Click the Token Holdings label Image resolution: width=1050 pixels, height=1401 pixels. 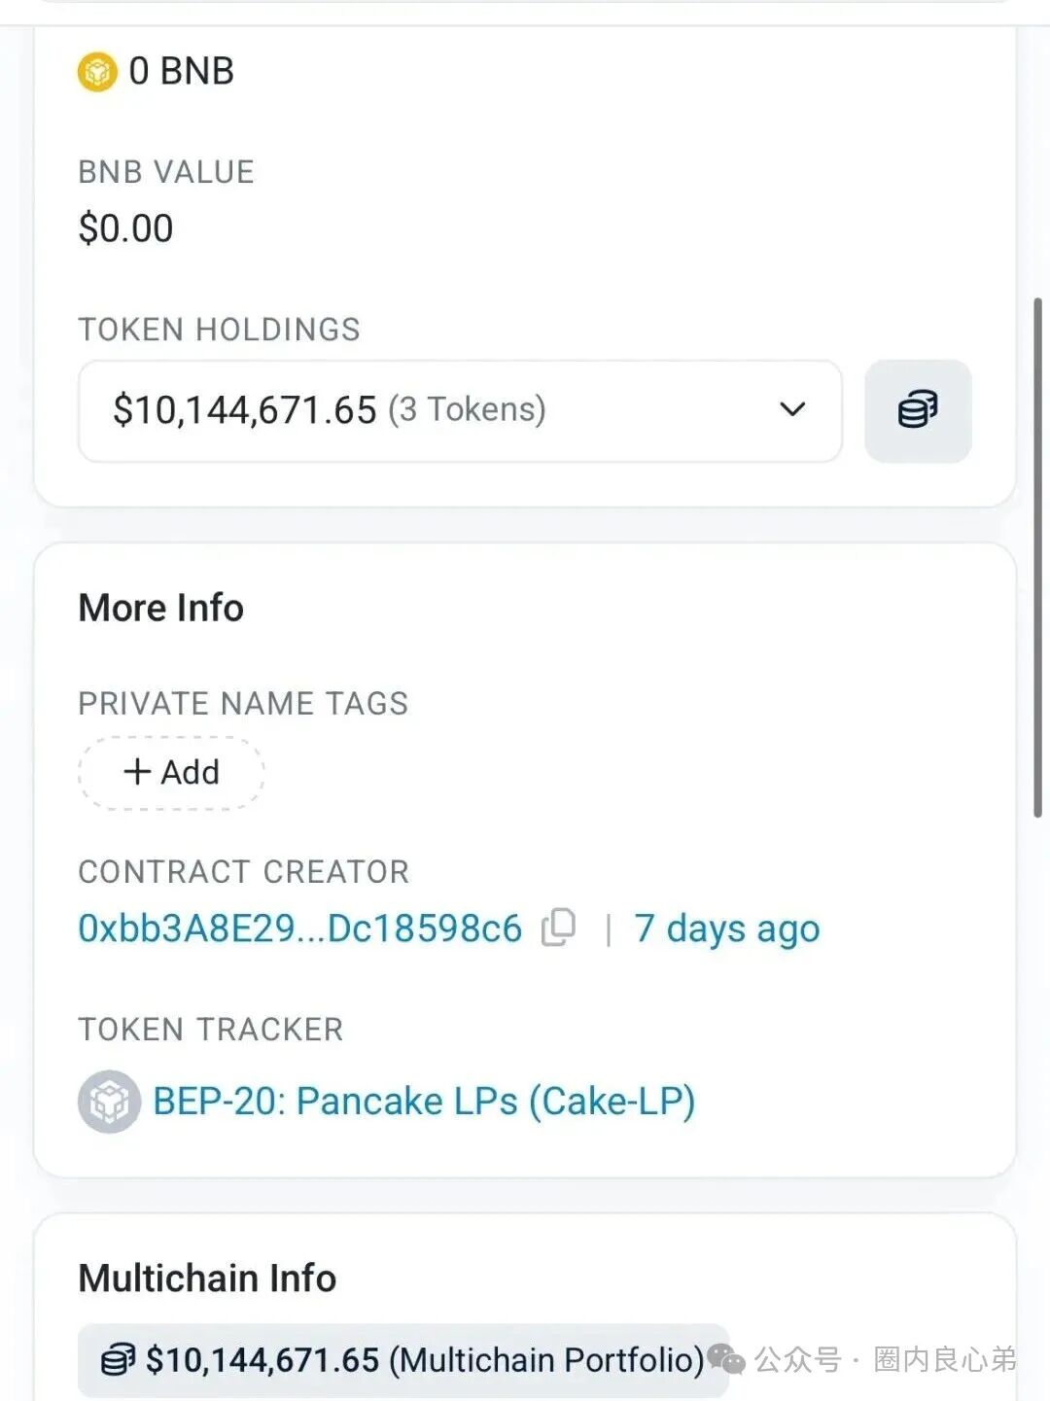click(x=219, y=330)
